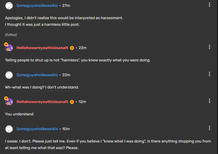
Task: Open three-dot menu on the 10m comment
Action: (209, 128)
